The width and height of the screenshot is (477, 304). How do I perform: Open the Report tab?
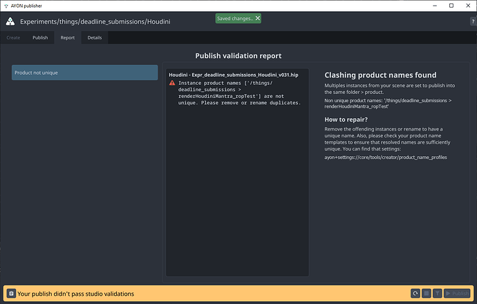(x=68, y=38)
